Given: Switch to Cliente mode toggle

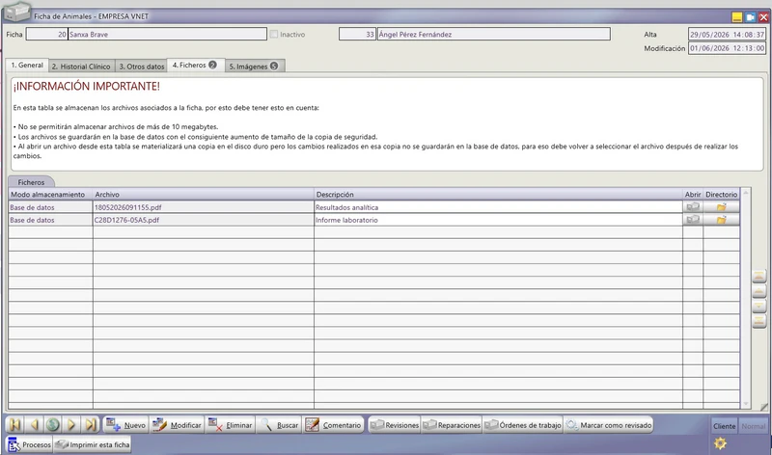Looking at the screenshot, I should pyautogui.click(x=724, y=426).
